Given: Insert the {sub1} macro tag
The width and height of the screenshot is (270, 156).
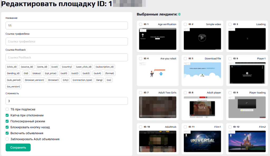Looking at the screenshot, I should [64, 73].
